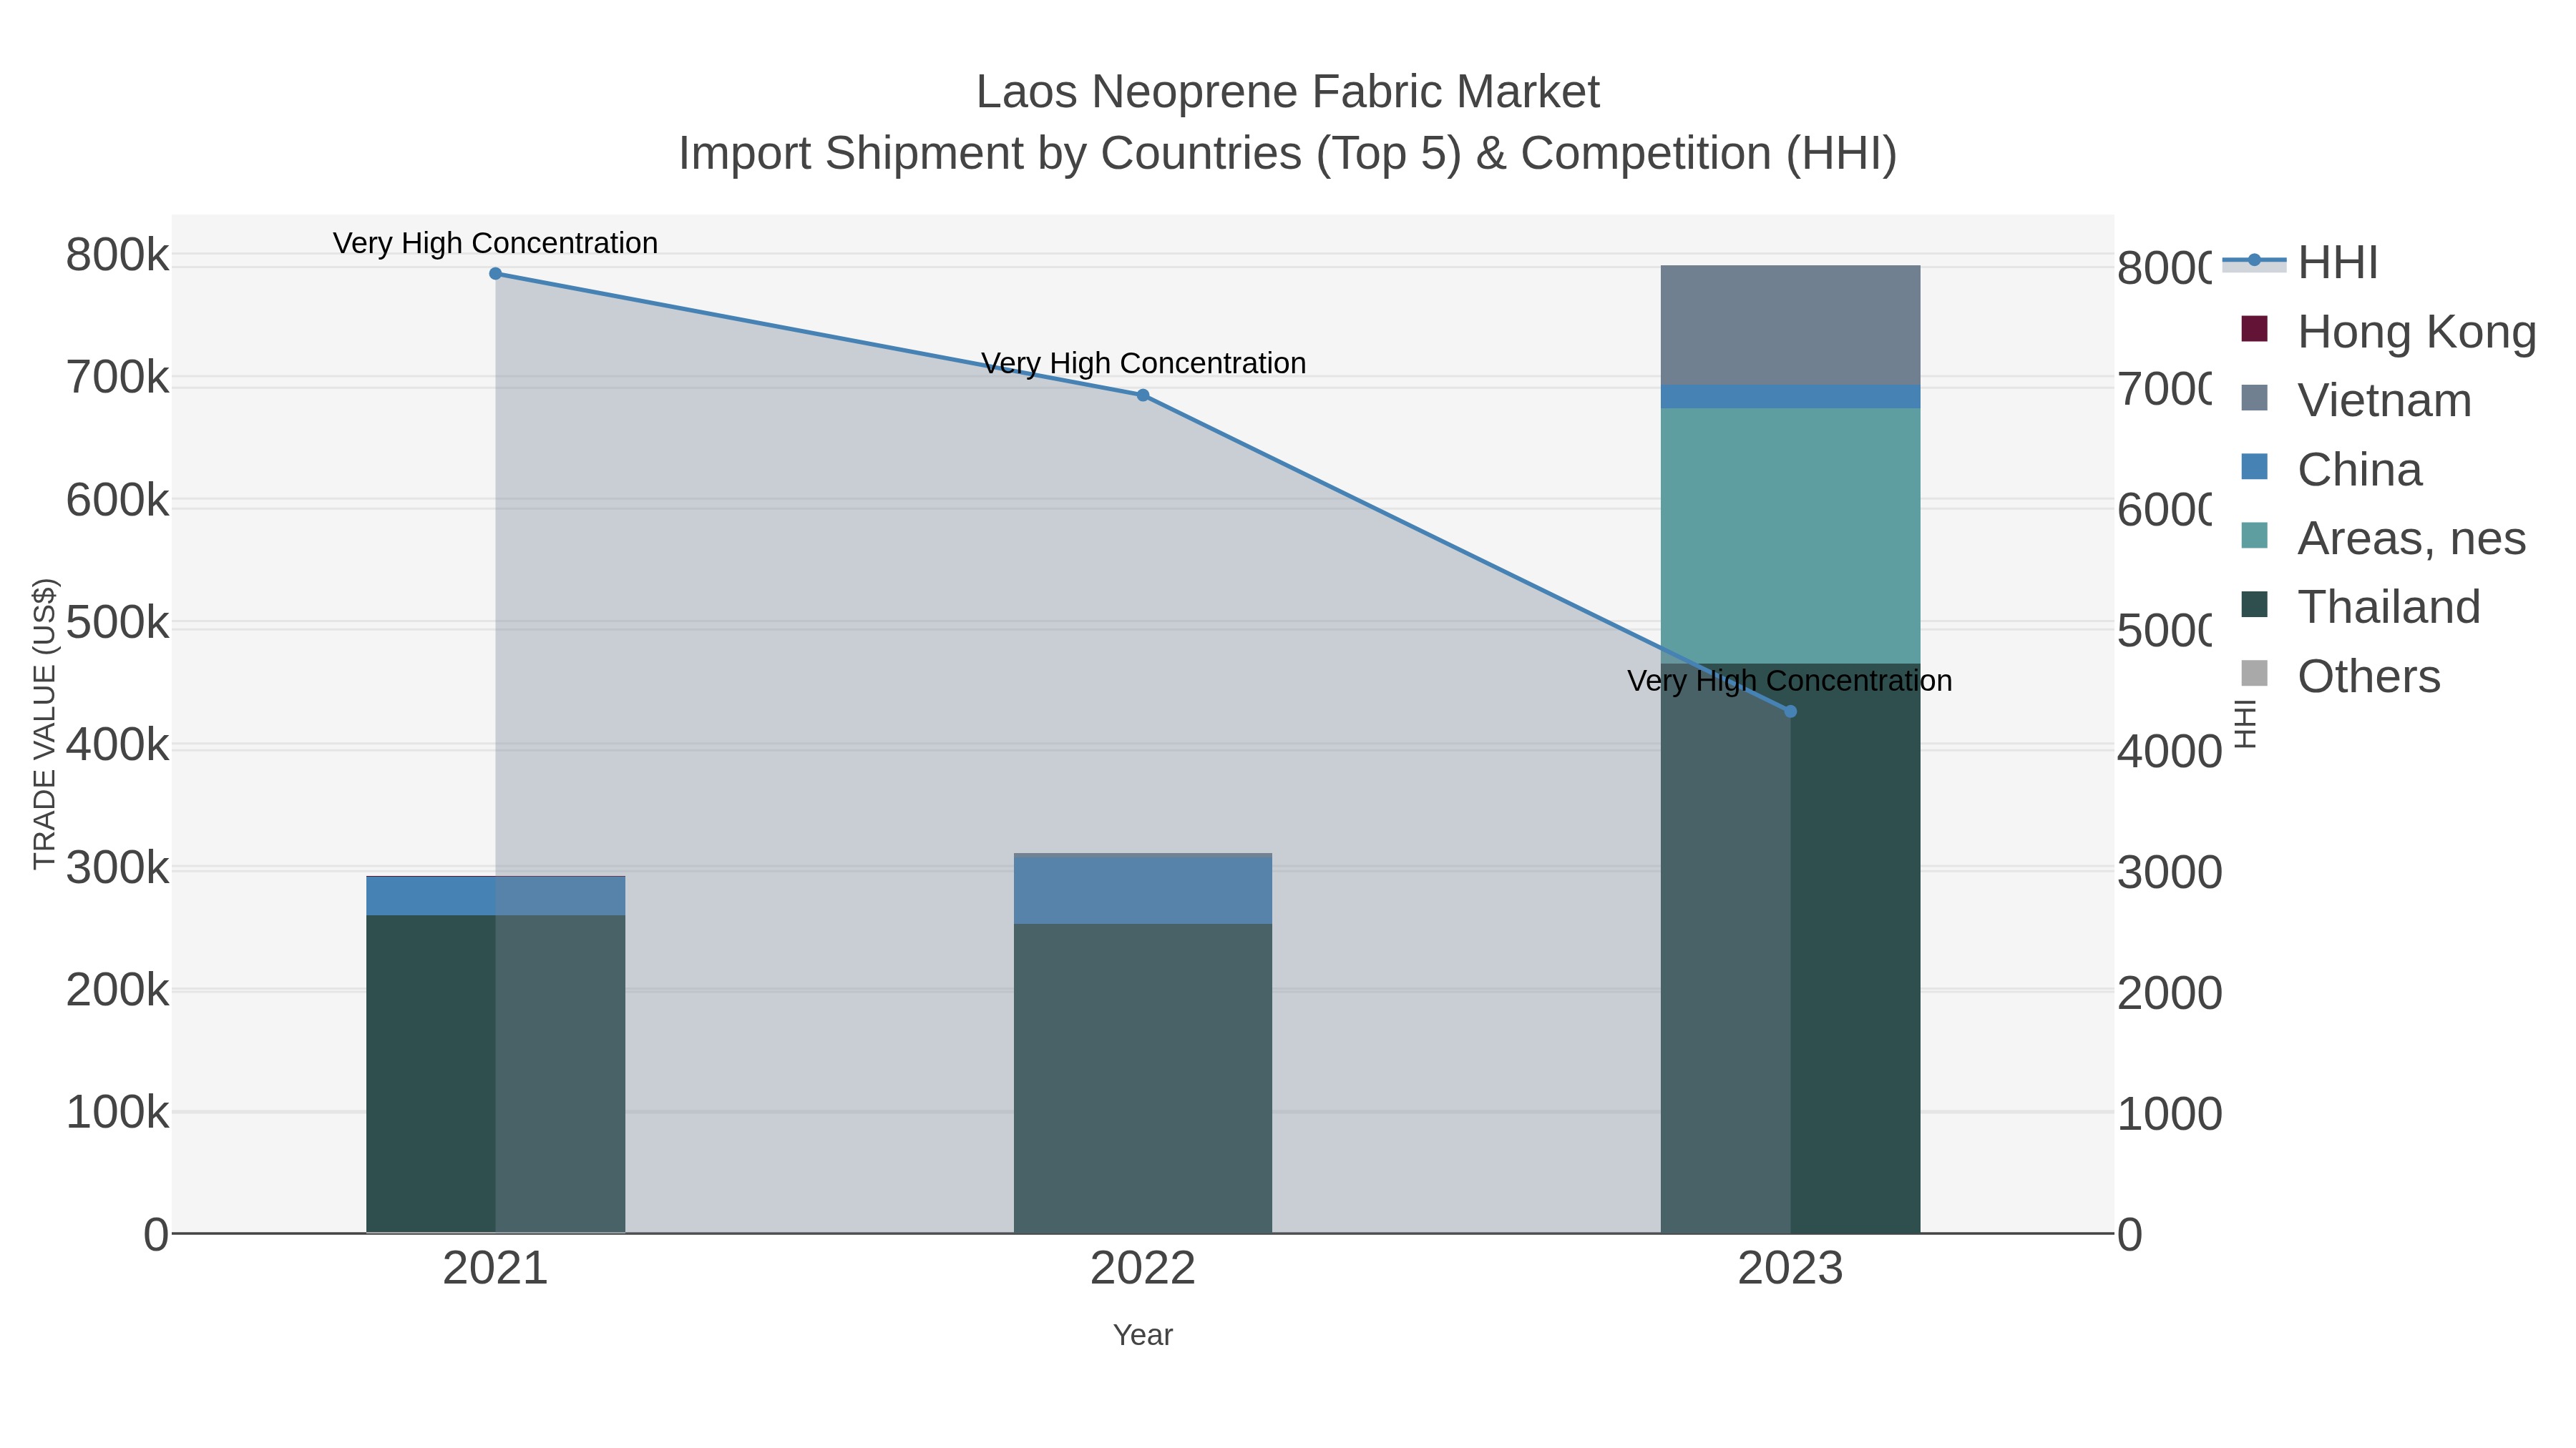Toggle Hong Kong series in legend
The width and height of the screenshot is (2576, 1448).
[x=2388, y=331]
